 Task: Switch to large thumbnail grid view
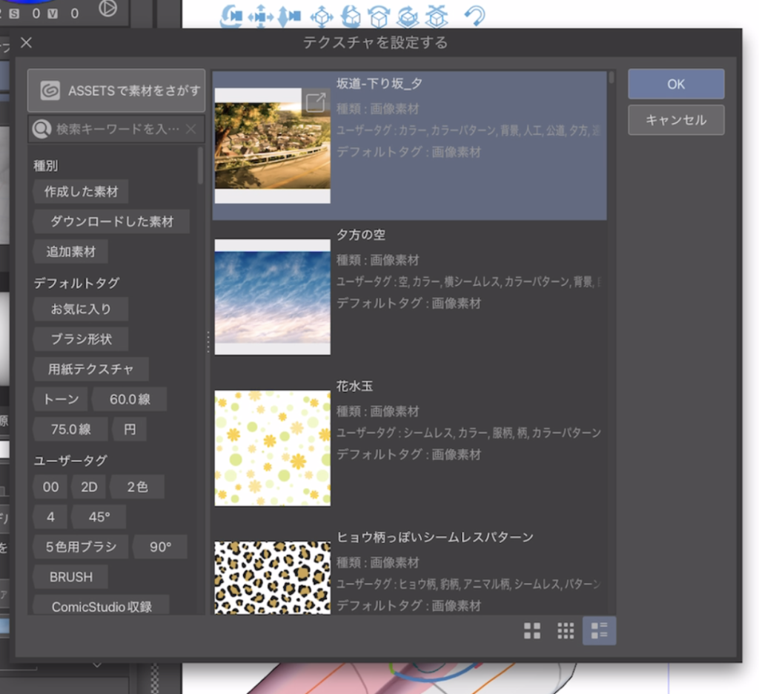click(531, 630)
